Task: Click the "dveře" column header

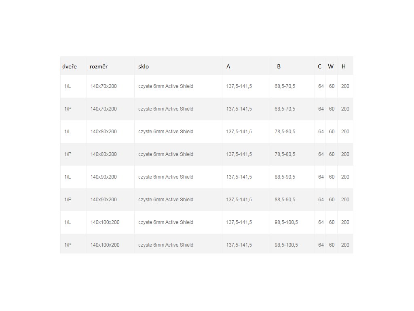Action: coord(70,66)
